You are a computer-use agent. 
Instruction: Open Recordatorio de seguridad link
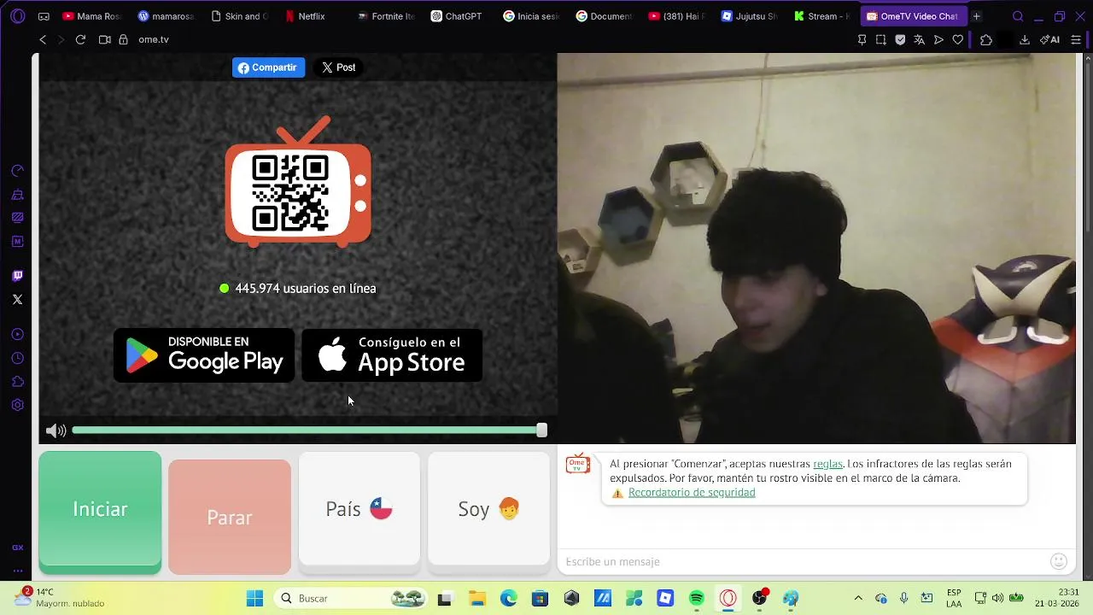pyautogui.click(x=692, y=493)
